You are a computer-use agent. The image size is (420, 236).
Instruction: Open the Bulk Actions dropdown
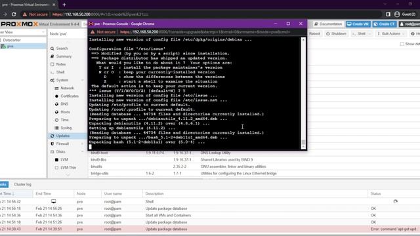click(391, 33)
